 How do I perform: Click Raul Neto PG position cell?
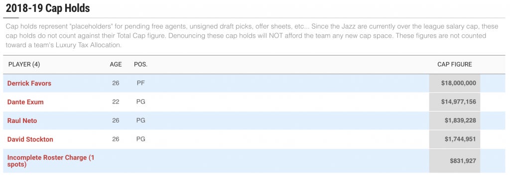141,120
